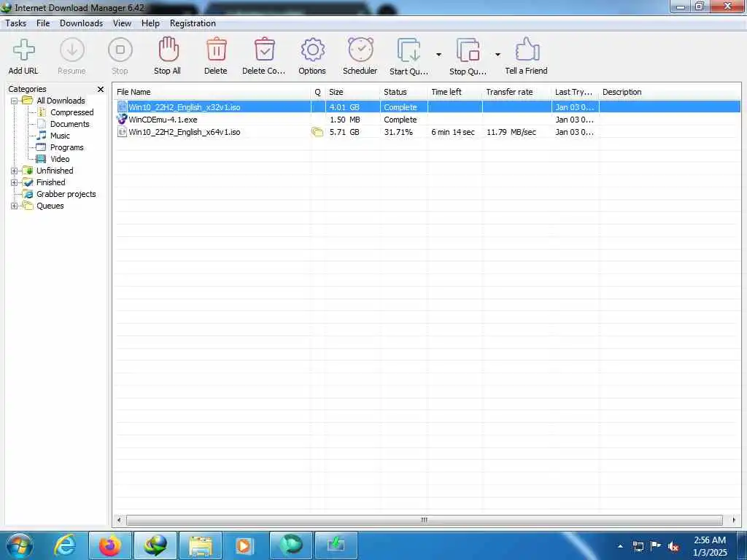This screenshot has height=560, width=747.
Task: Click the Tell a Friend thumbs-up icon
Action: click(527, 50)
